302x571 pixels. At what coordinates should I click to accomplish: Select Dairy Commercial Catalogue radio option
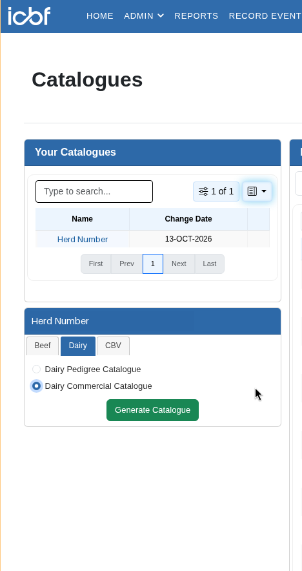[x=36, y=386]
